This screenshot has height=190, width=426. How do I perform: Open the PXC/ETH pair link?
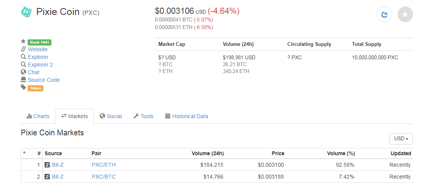click(104, 165)
